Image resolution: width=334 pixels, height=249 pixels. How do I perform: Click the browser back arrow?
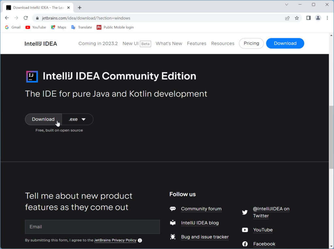point(7,18)
